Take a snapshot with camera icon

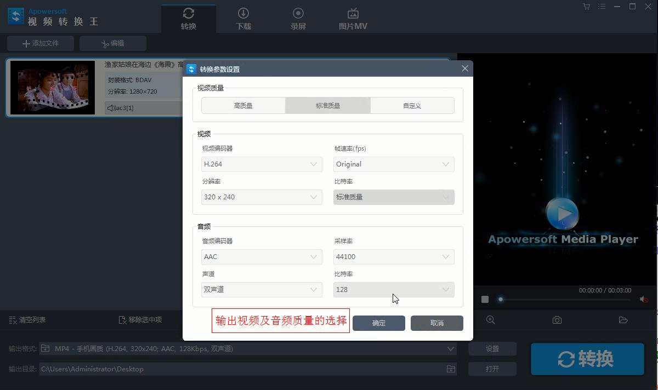pyautogui.click(x=557, y=320)
